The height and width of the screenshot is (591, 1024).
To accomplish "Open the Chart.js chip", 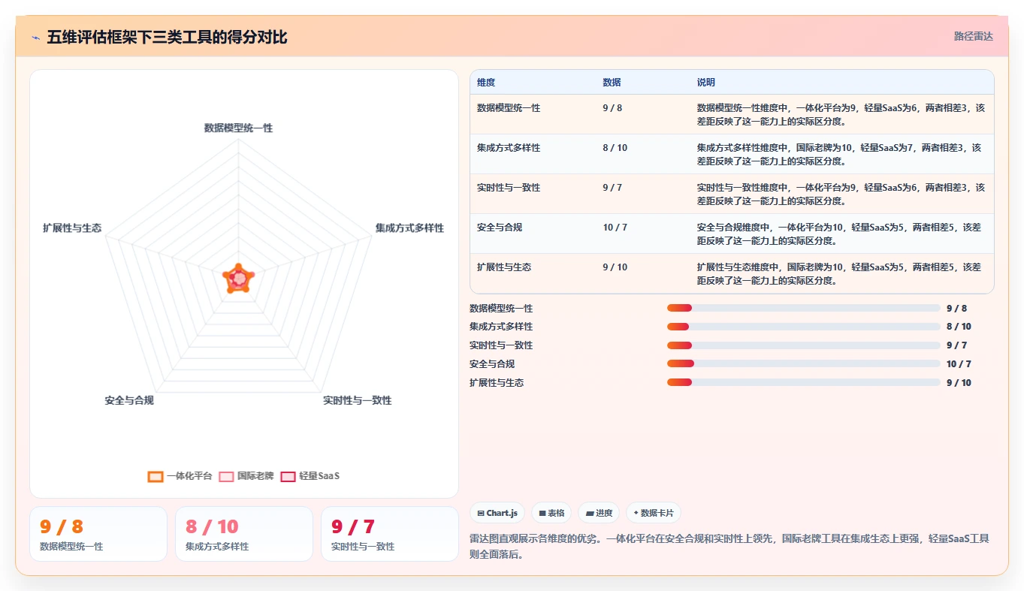I will tap(497, 513).
